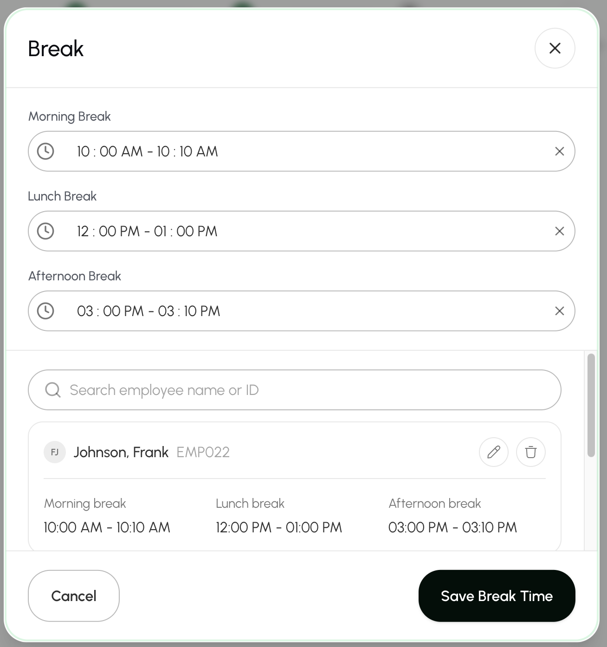This screenshot has height=647, width=607.
Task: Focus the Search employee name or ID field
Action: click(295, 390)
